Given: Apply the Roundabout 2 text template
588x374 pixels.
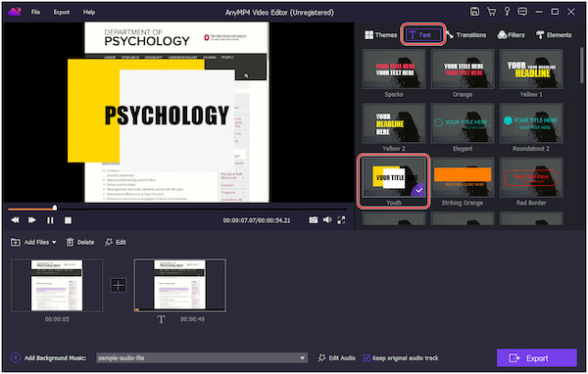Looking at the screenshot, I should pos(531,123).
